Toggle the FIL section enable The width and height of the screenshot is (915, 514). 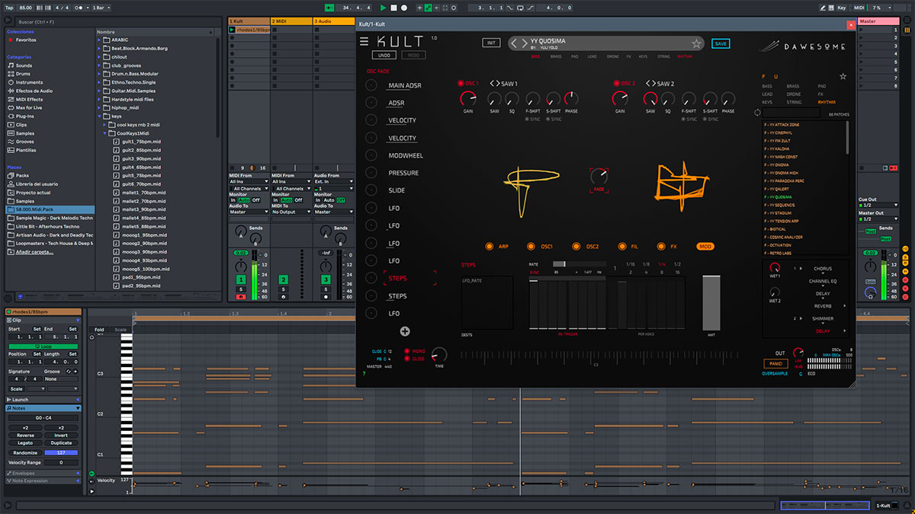623,247
